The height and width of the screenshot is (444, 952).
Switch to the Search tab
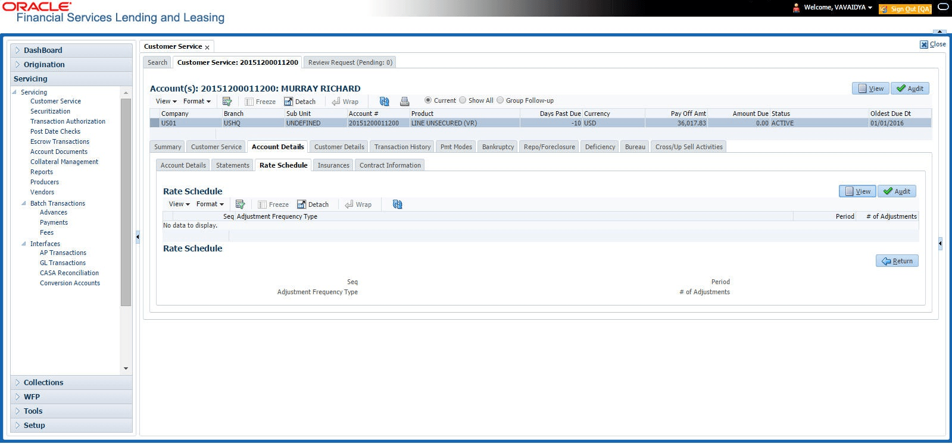coord(158,62)
